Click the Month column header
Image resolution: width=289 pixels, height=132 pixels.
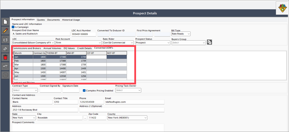pos(23,53)
